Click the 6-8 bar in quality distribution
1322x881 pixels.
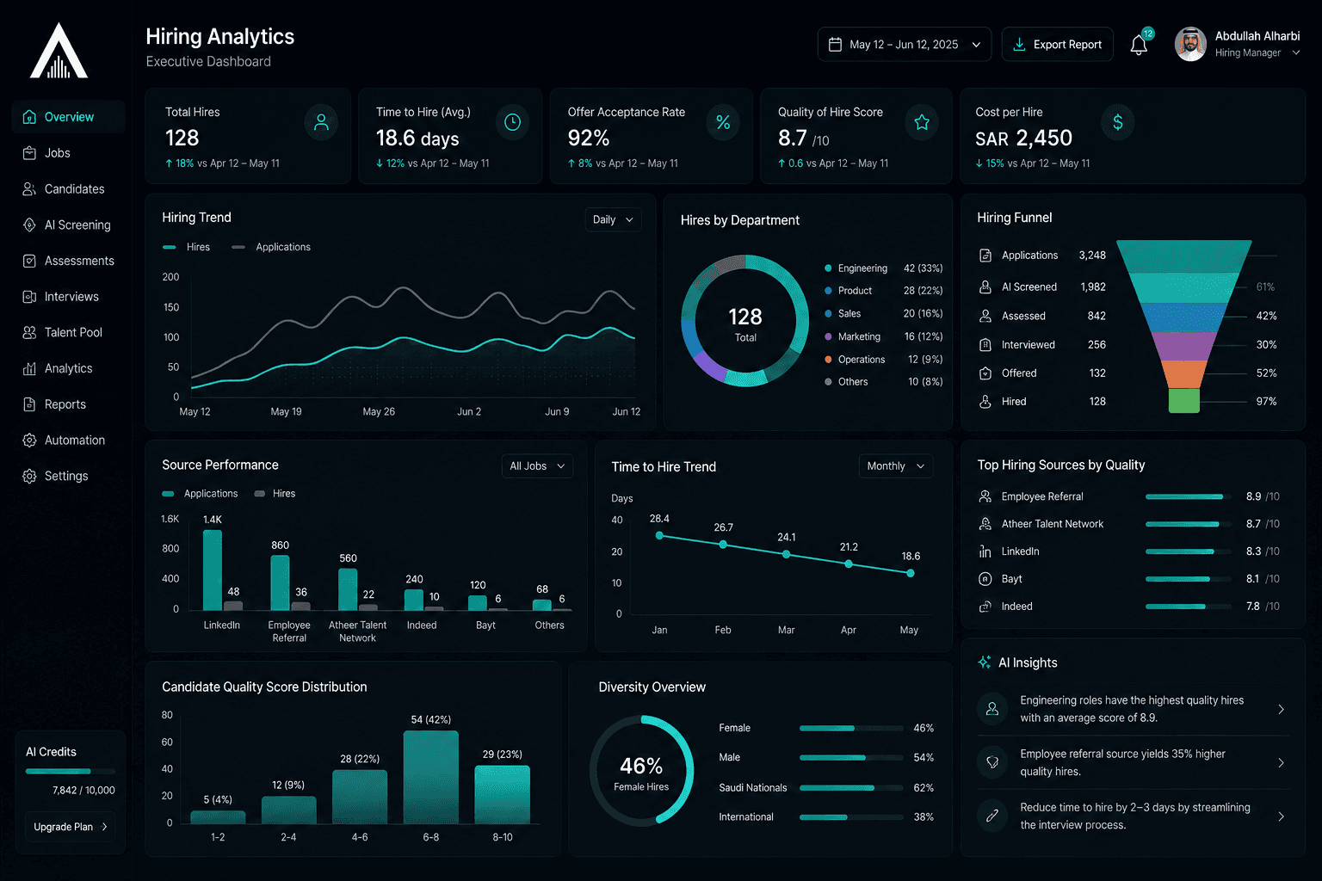pyautogui.click(x=431, y=778)
